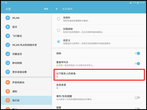Tap the Bluetooth icon beside 蓝牙
Viewport: 147px width, 110px height.
(8, 27)
